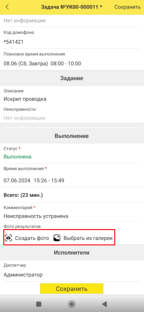Screen dimensions: 144x312
Task: Tap the Выполнение section header
Action: pyautogui.click(x=72, y=136)
